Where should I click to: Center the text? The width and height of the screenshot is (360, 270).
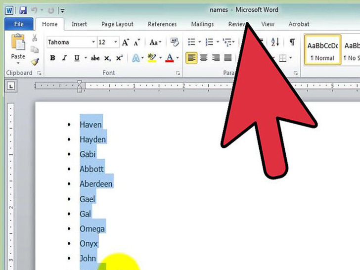(x=204, y=58)
